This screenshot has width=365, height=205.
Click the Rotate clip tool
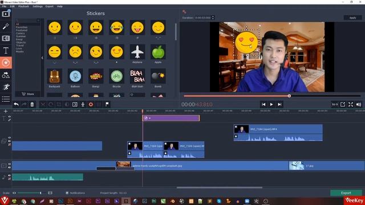51,104
